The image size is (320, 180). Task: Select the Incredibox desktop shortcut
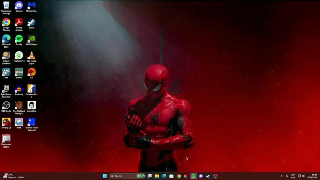[31, 107]
